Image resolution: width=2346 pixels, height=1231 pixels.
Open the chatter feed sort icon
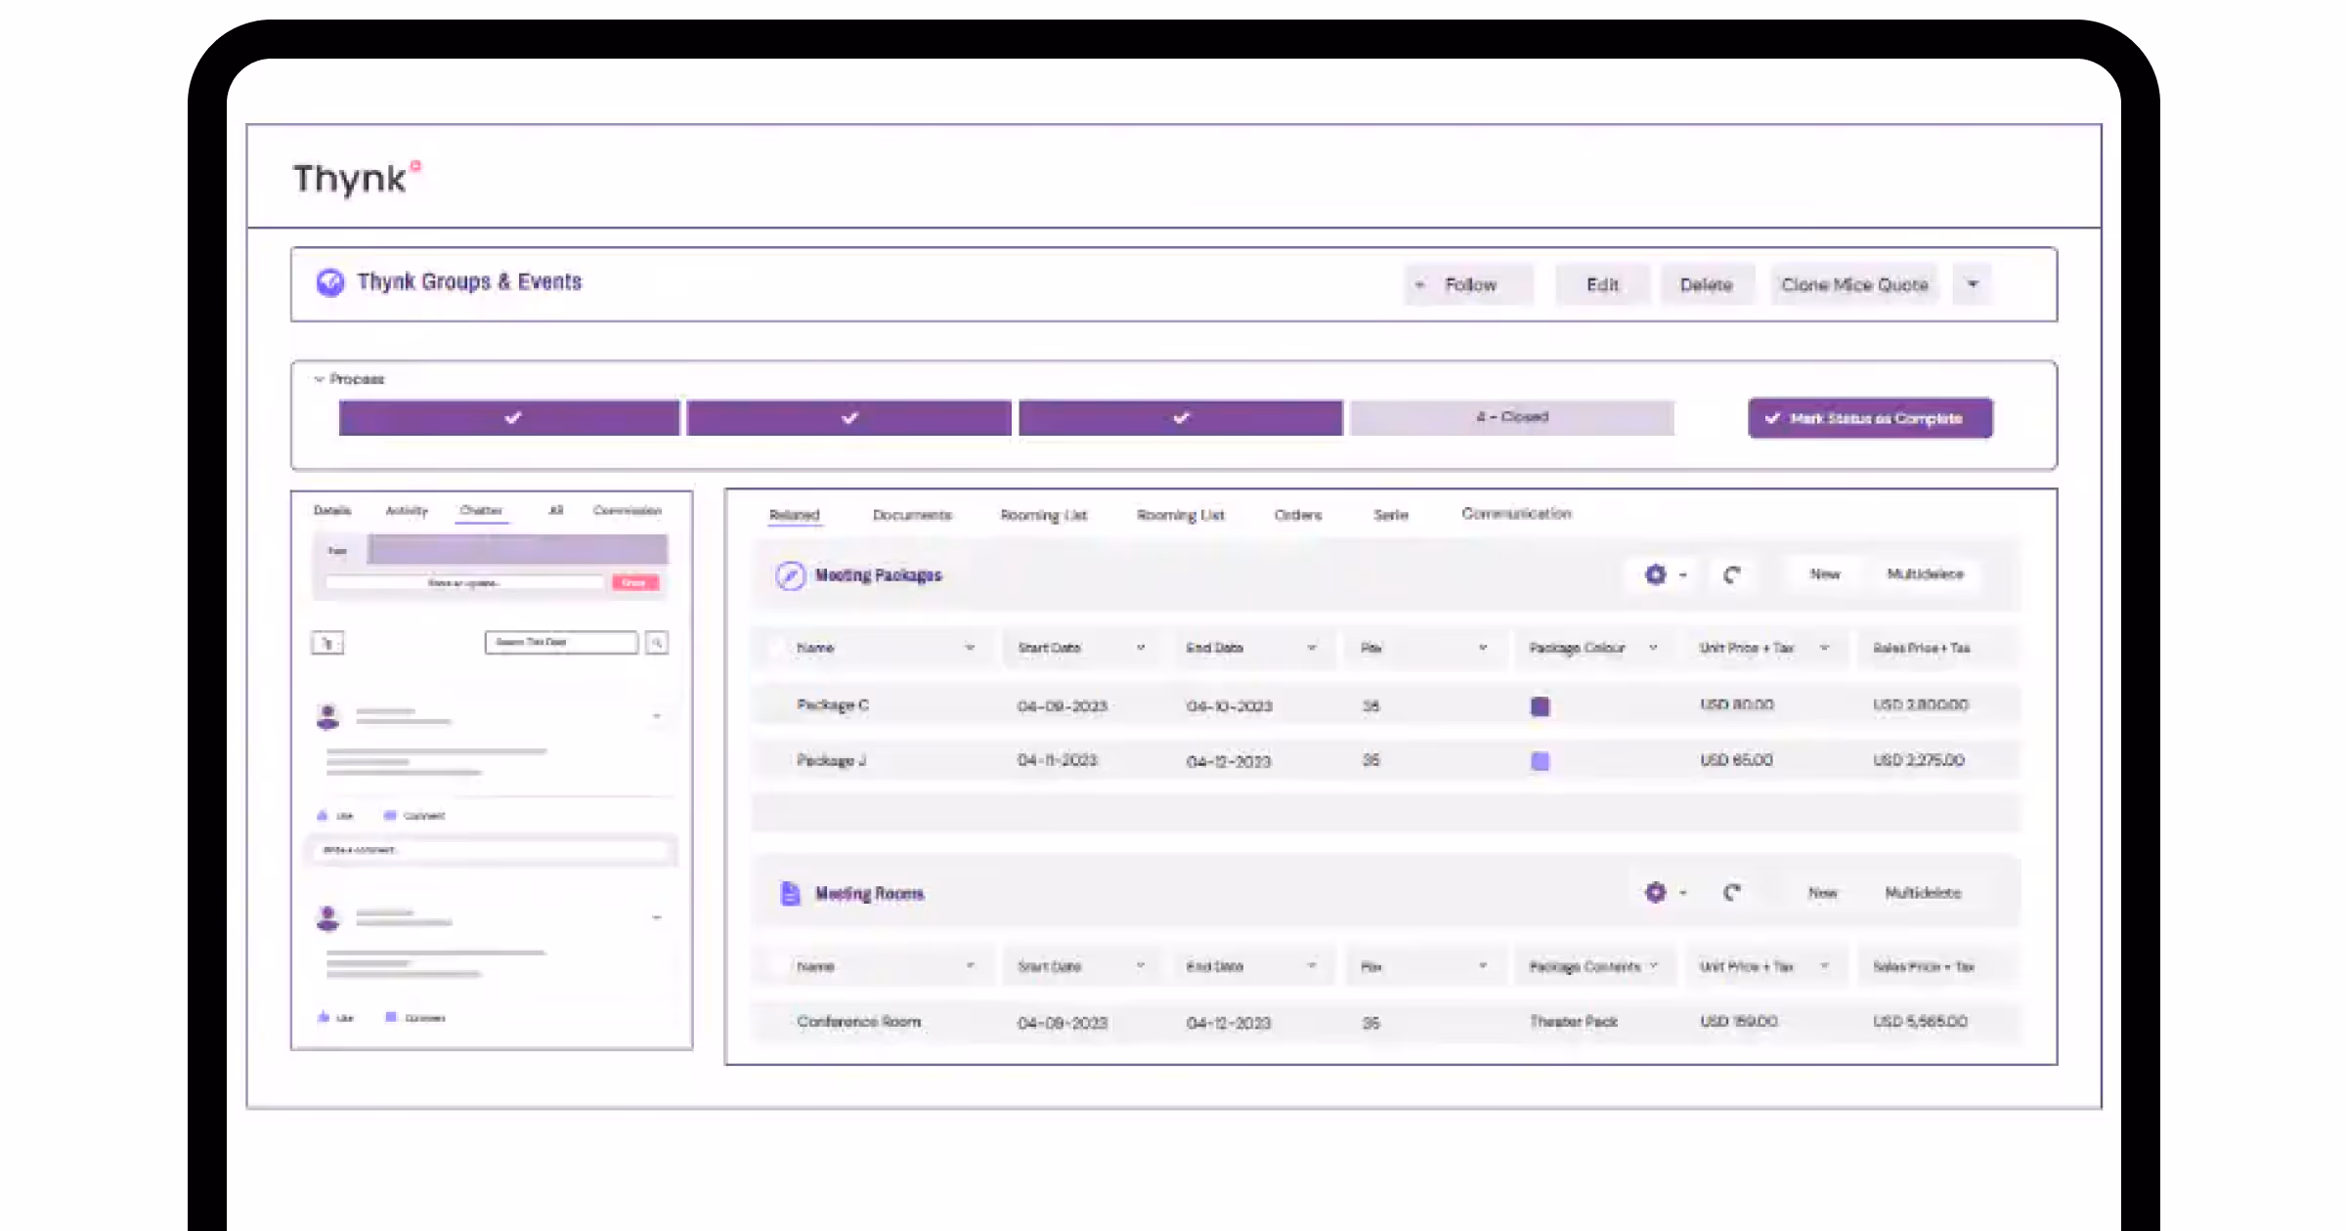coord(327,643)
